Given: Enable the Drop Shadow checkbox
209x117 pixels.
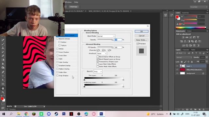Looking at the screenshot, I should (x=57, y=75).
